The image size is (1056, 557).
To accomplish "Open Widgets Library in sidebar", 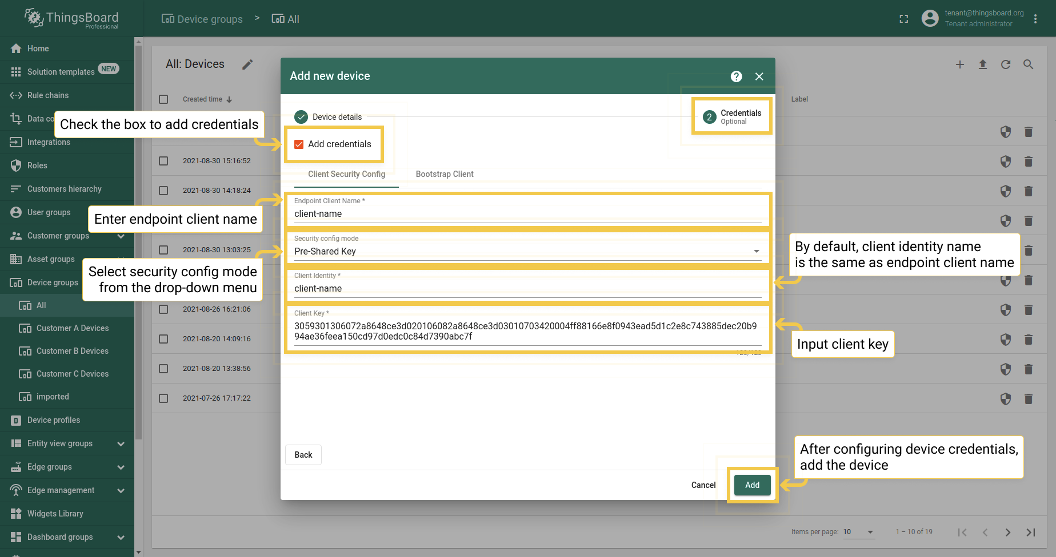I will 67,514.
